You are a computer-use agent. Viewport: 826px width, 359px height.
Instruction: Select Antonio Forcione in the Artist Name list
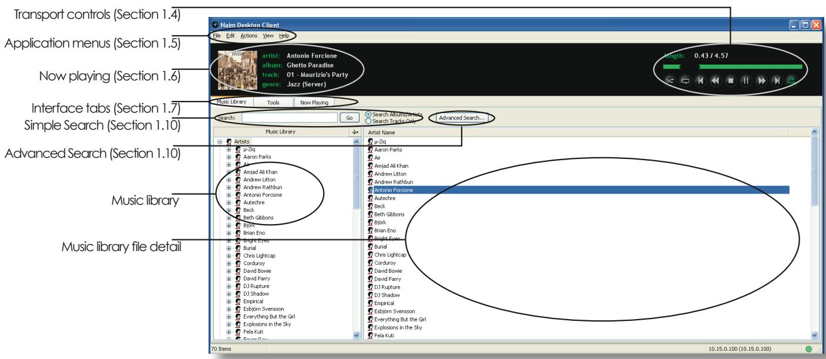pos(578,191)
